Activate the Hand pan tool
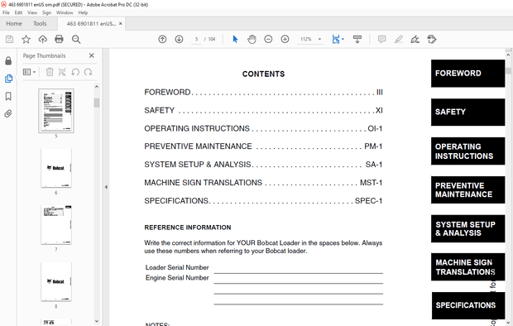The width and height of the screenshot is (513, 326). pos(252,39)
